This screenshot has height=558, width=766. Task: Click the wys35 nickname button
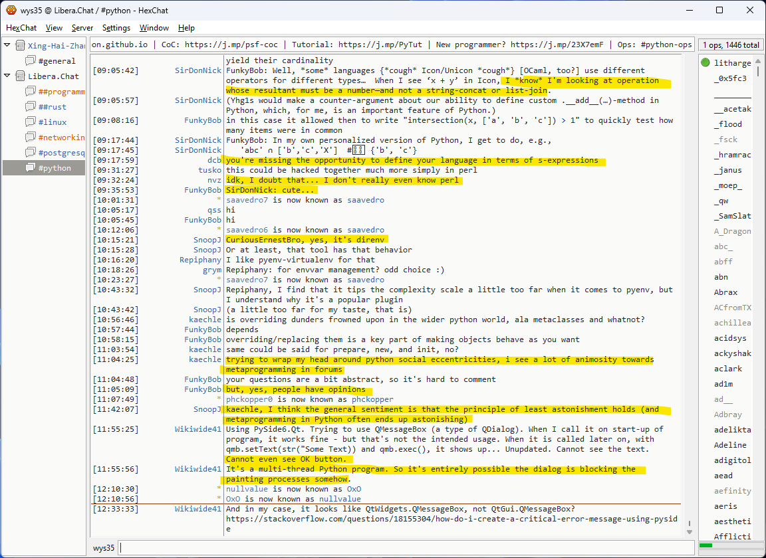click(x=104, y=548)
